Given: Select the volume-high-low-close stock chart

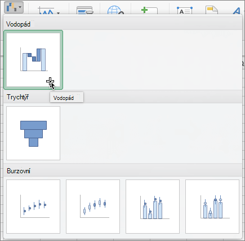Looking at the screenshot, I should (153, 207).
